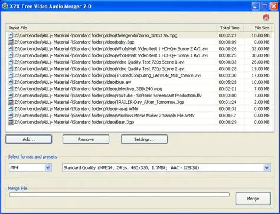This screenshot has width=280, height=214.
Task: Click file size 19.00 MB
Action: click(x=261, y=69)
